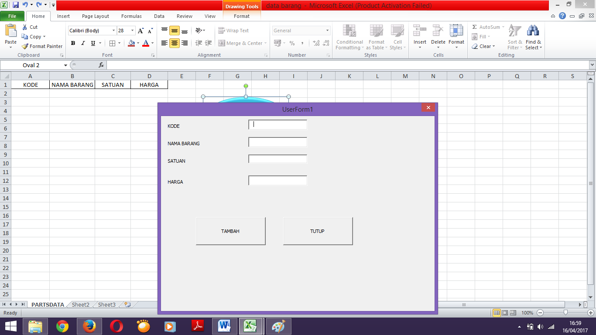Click the Find & Select binoculars icon

(x=533, y=31)
